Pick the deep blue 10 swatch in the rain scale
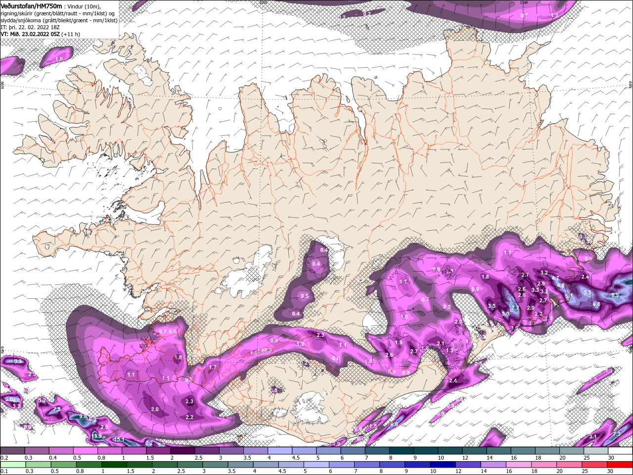This screenshot has height=475, width=633. (x=442, y=465)
